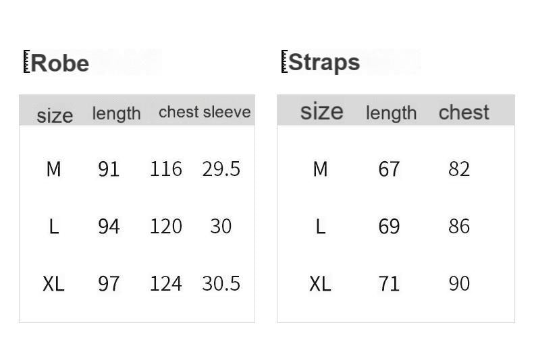Select the Robe heading text

coord(60,63)
